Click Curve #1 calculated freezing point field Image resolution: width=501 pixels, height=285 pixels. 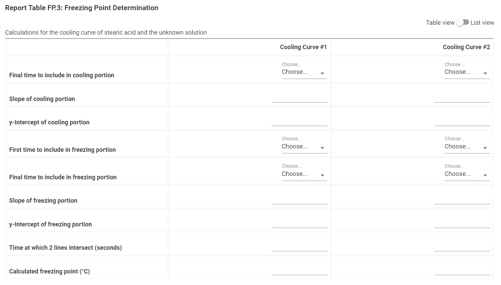click(x=299, y=271)
